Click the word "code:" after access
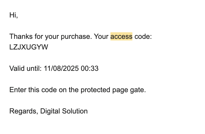The height and width of the screenshot is (134, 205). point(143,36)
